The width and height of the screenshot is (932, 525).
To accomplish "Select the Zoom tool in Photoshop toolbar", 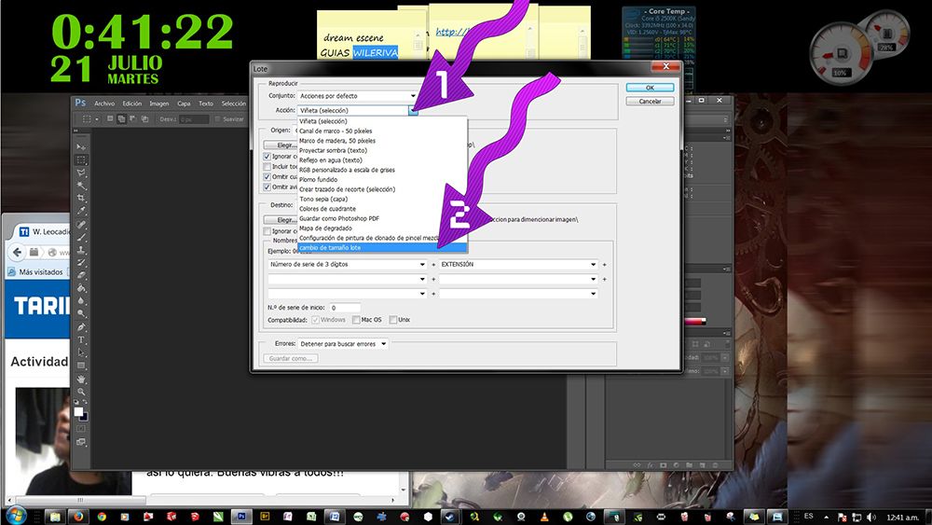I will pyautogui.click(x=81, y=392).
